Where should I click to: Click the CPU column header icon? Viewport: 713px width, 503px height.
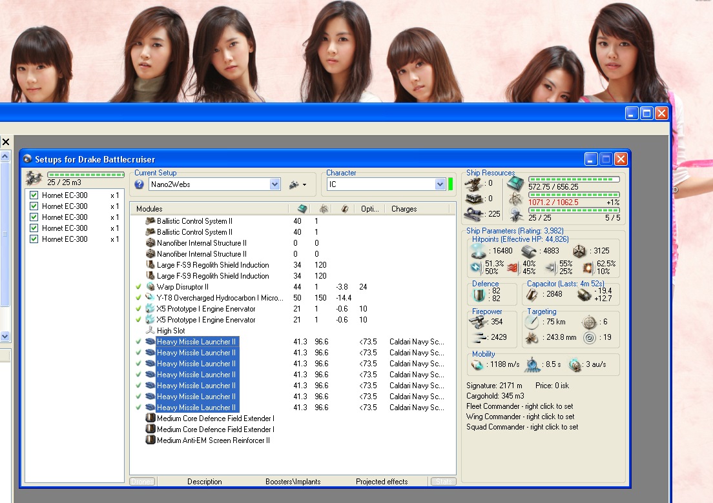pyautogui.click(x=302, y=209)
